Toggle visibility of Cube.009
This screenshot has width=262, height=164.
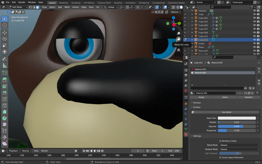click(x=254, y=32)
